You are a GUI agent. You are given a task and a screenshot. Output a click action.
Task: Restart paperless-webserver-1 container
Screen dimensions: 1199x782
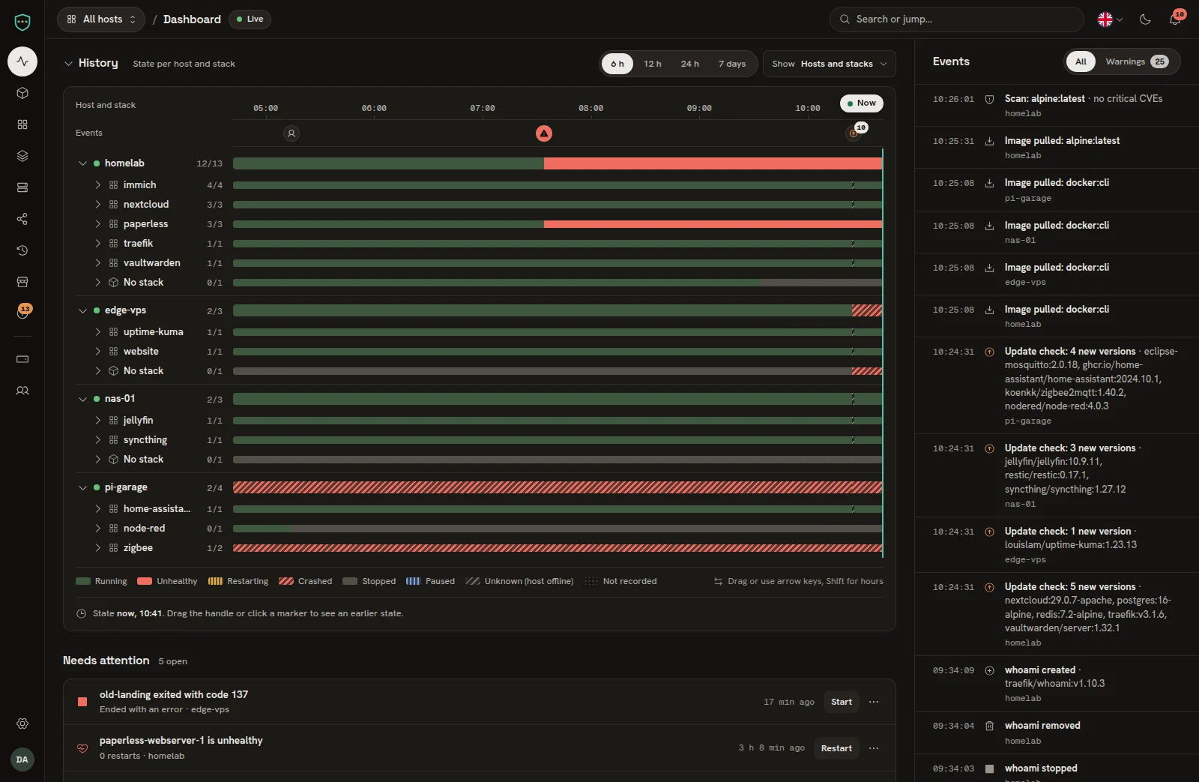pos(836,748)
